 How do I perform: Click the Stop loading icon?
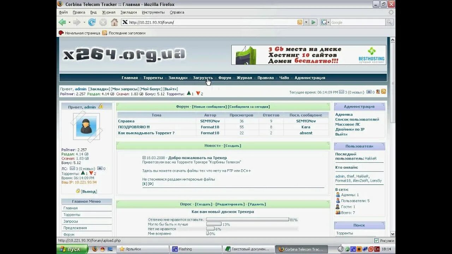tap(103, 22)
